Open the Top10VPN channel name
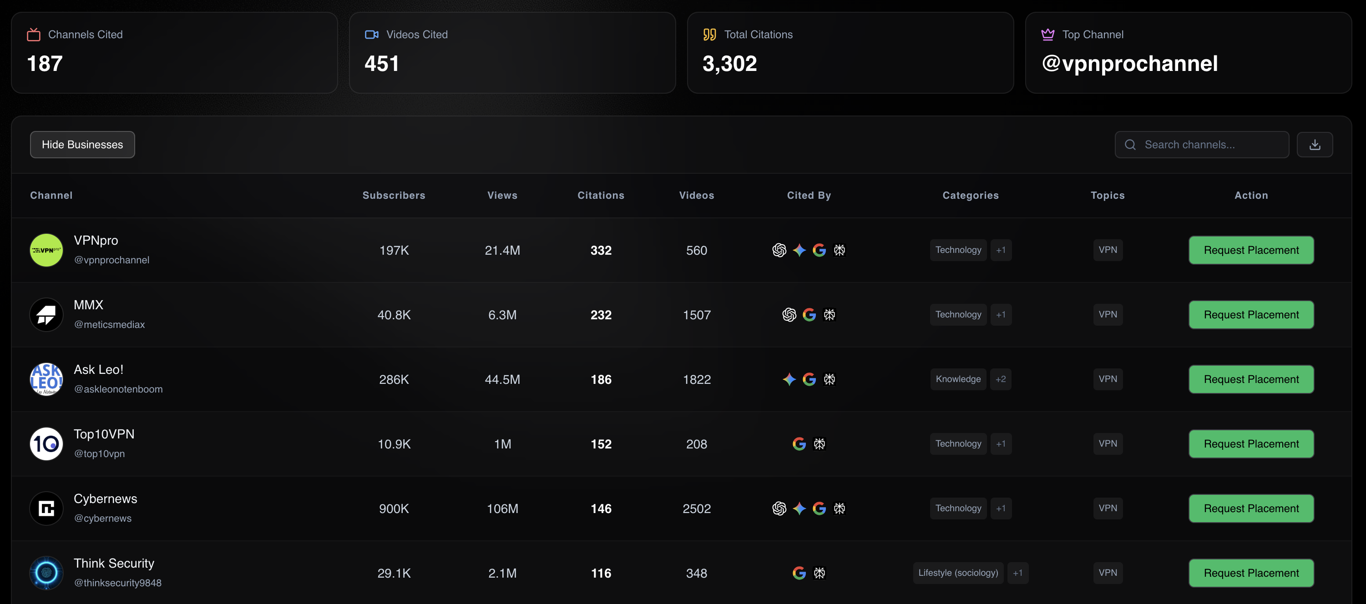Image resolution: width=1366 pixels, height=604 pixels. [104, 434]
